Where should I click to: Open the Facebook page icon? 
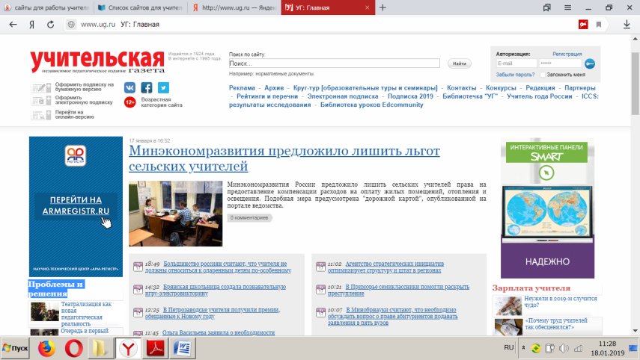[x=147, y=87]
